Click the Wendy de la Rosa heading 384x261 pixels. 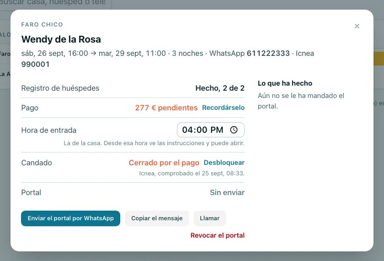[x=61, y=39]
